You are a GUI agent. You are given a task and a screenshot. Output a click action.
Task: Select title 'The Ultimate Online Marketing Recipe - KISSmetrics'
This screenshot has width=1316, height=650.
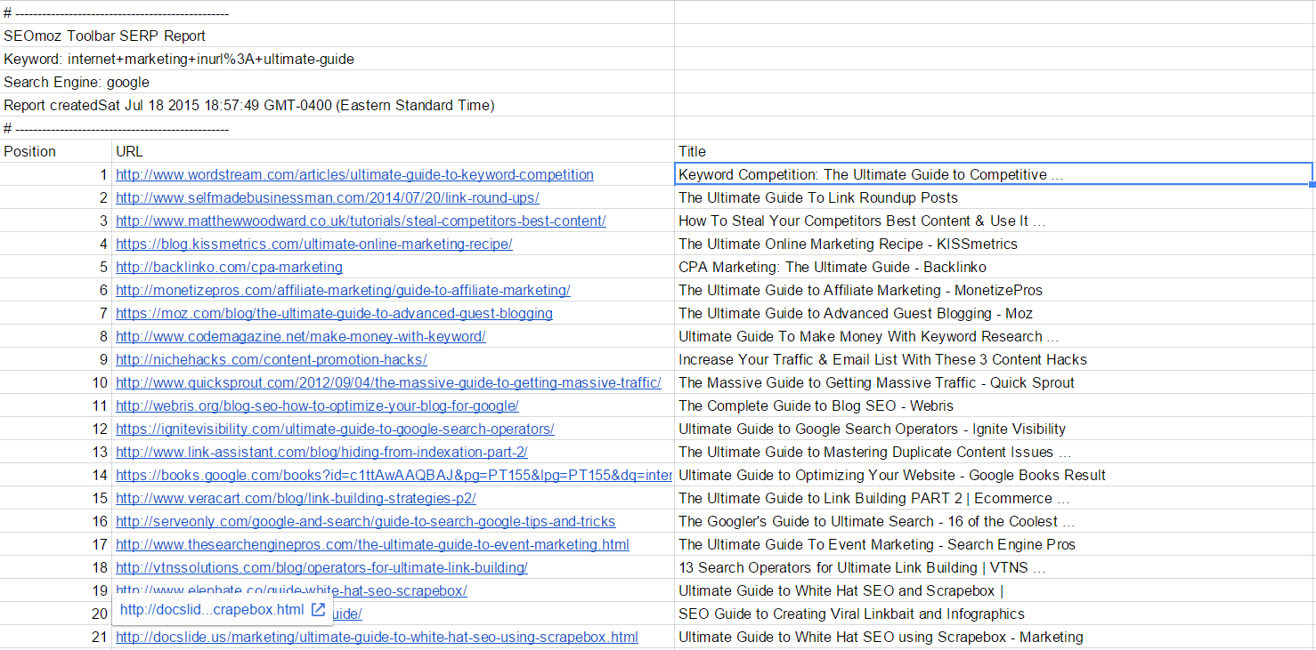[x=995, y=244]
